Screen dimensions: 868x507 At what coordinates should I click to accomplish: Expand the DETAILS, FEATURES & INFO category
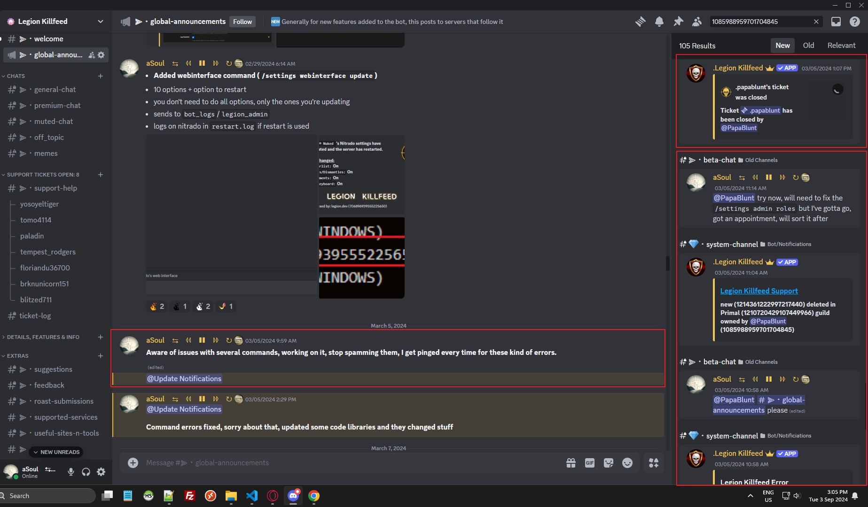(41, 337)
